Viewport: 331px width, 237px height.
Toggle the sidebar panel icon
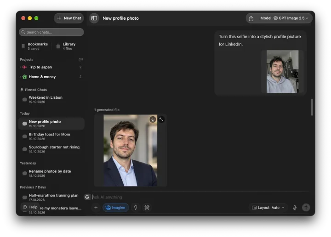(x=94, y=18)
